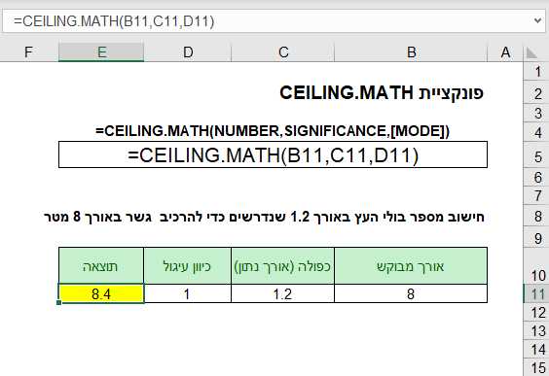The width and height of the screenshot is (549, 376).
Task: Click the 'אורך מבוקש' header cell
Action: tap(411, 266)
